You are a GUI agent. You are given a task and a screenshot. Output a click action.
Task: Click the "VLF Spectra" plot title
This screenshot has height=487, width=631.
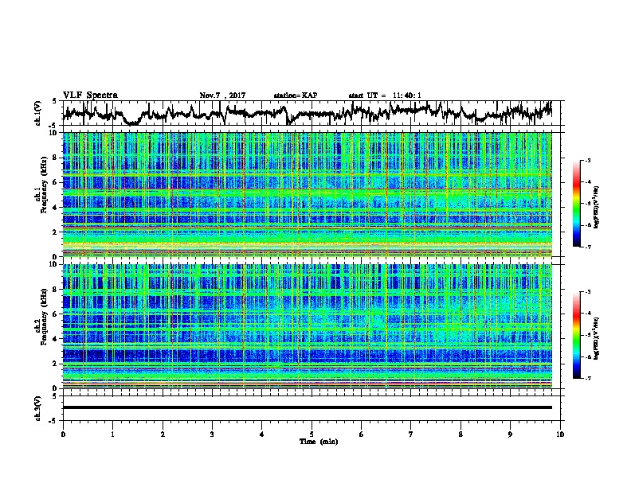pyautogui.click(x=90, y=95)
